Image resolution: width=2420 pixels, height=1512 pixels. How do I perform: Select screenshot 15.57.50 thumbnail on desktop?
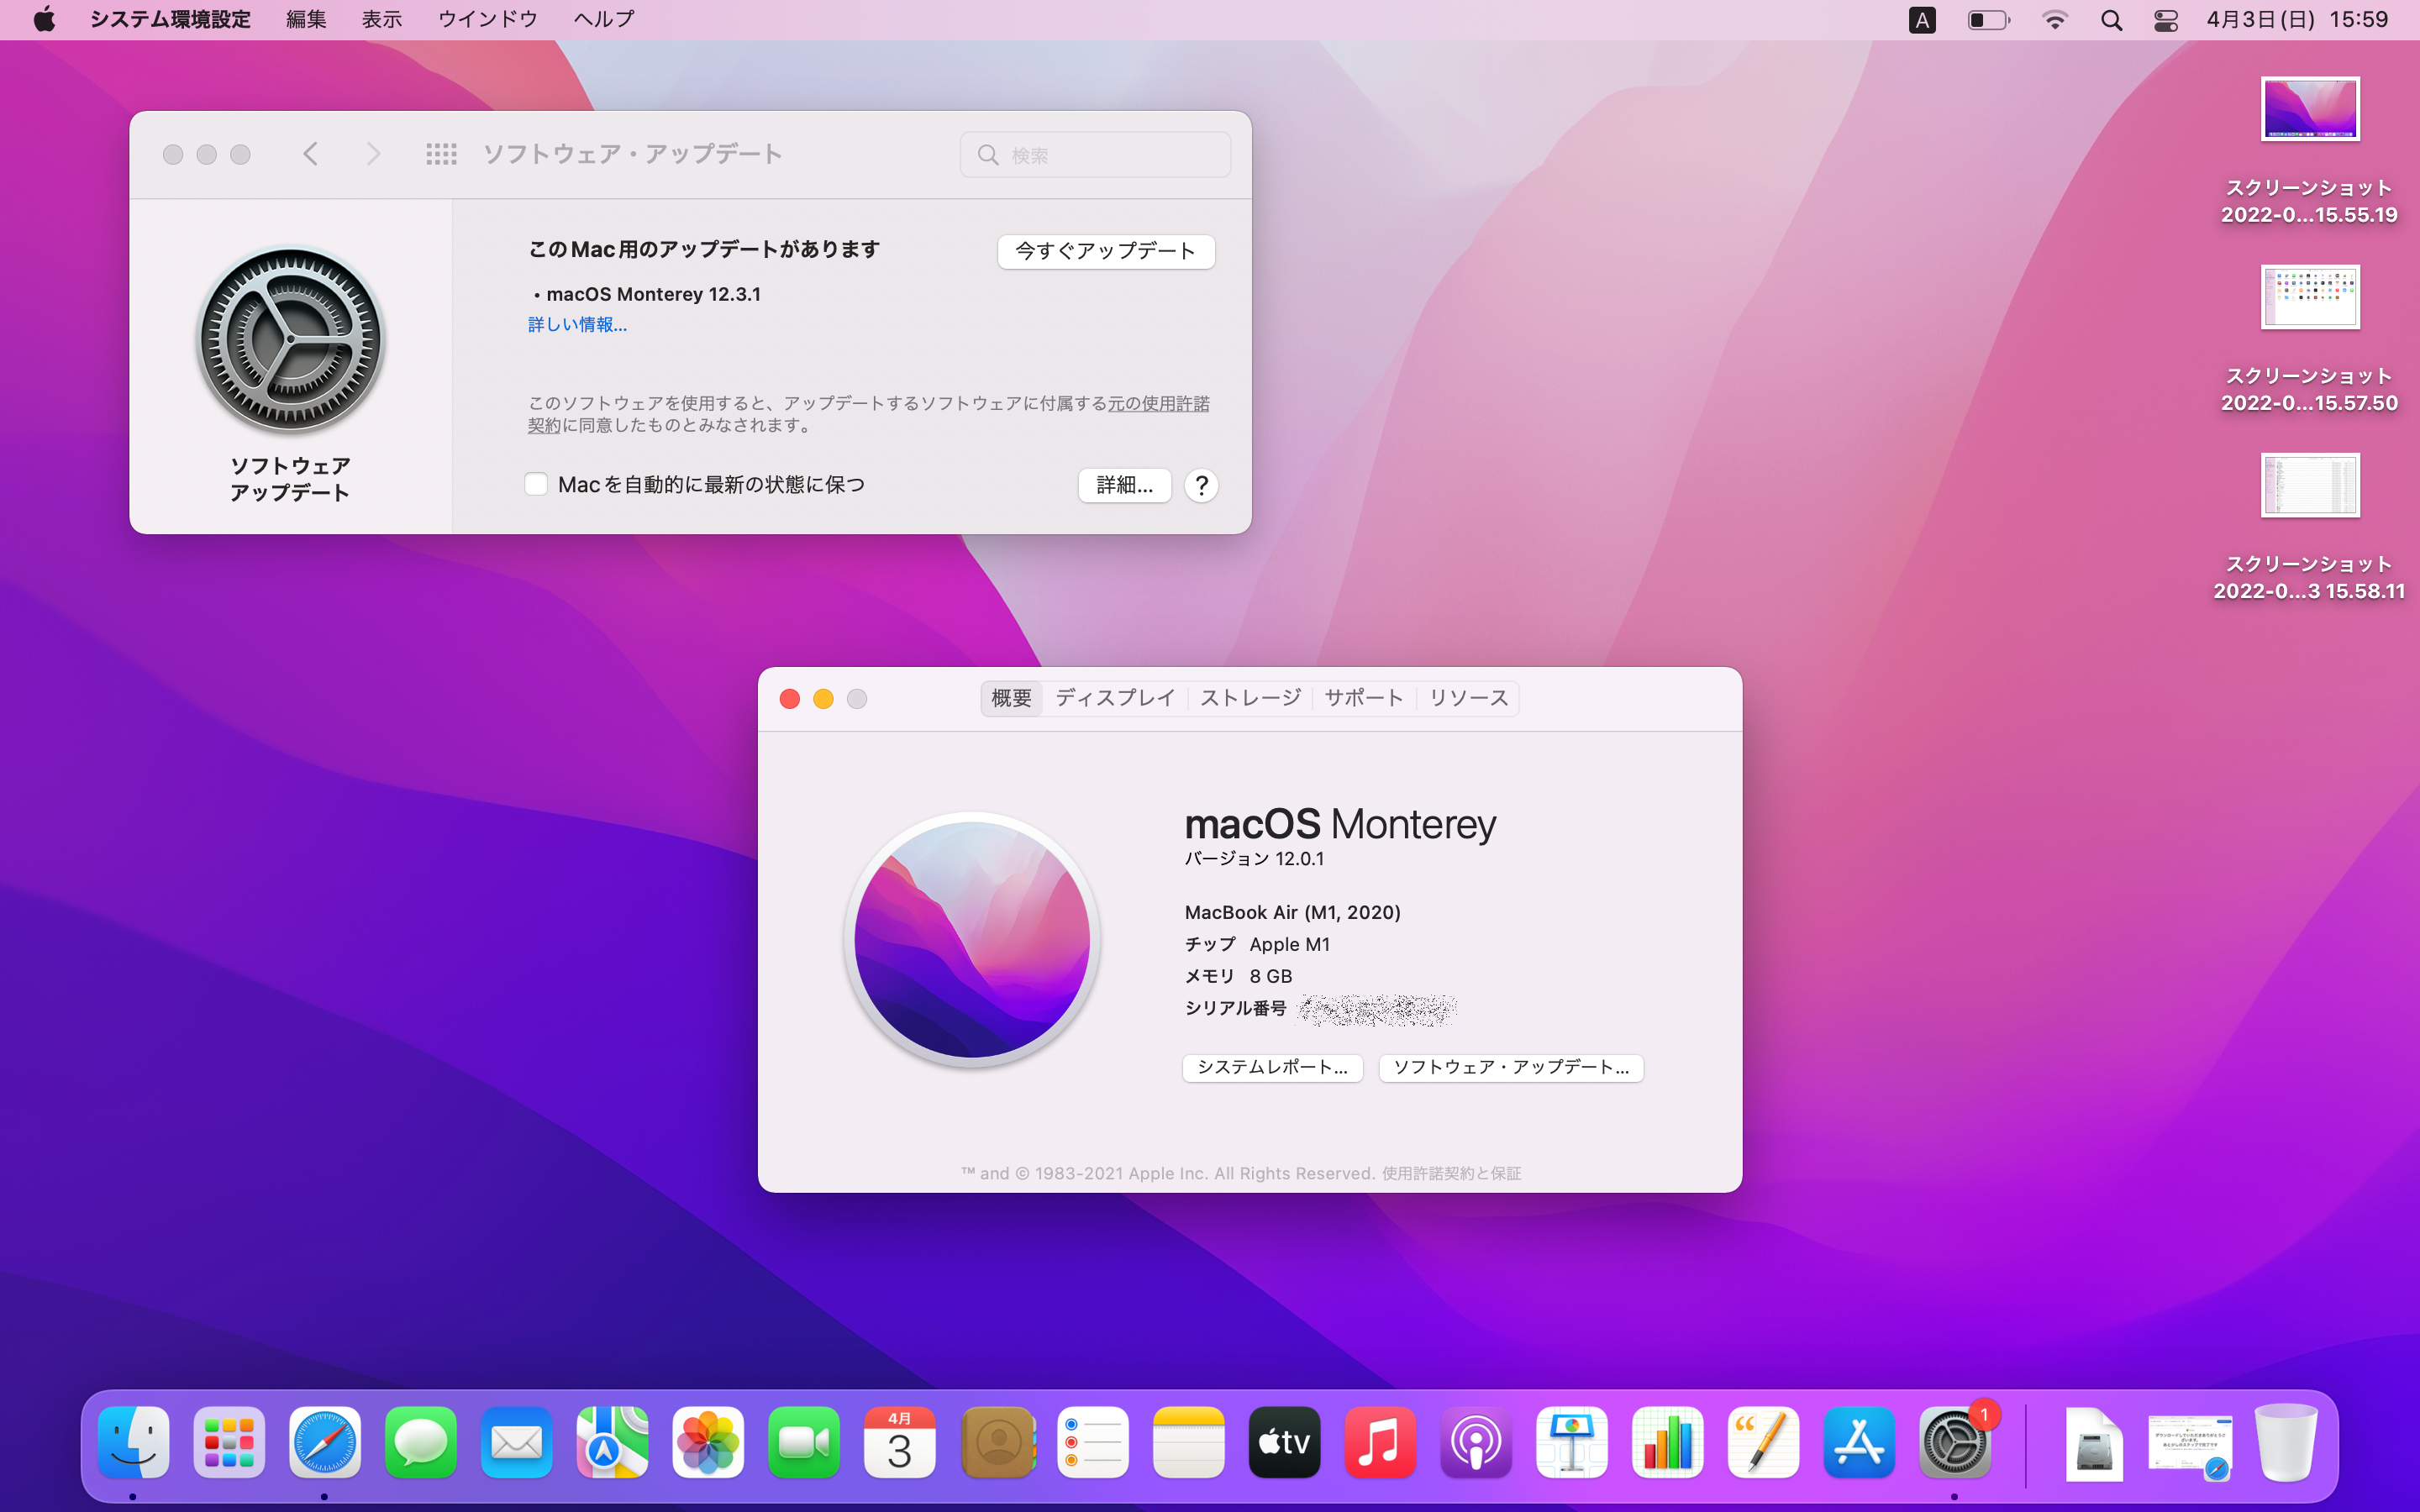2310,297
